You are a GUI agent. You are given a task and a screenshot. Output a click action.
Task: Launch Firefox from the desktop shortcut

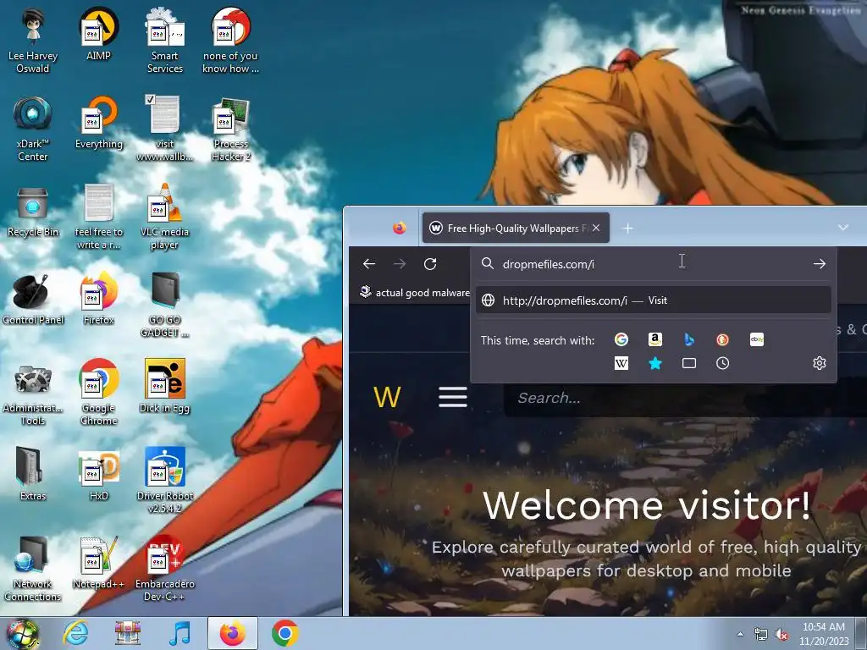(98, 299)
